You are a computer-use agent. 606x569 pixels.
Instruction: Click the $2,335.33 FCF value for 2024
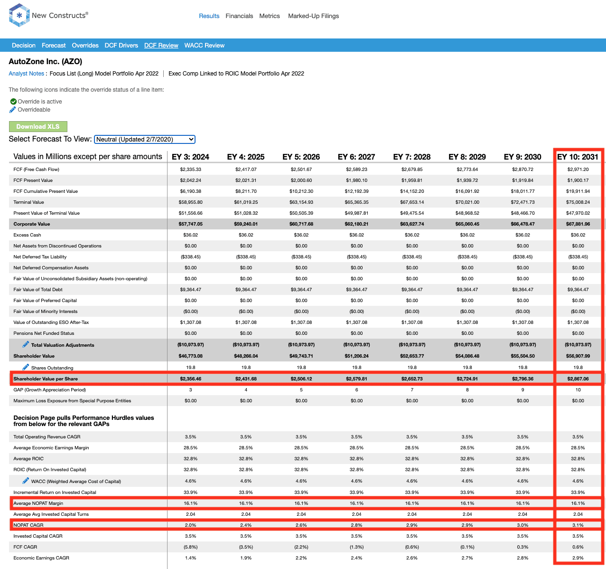coord(191,170)
